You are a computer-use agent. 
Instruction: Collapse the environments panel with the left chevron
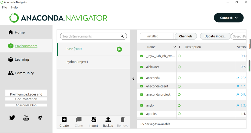pos(133,79)
